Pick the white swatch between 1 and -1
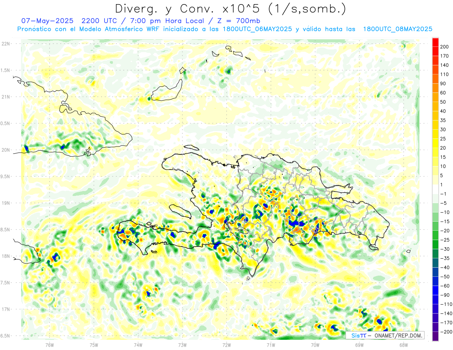The image size is (453, 350). [x=435, y=189]
